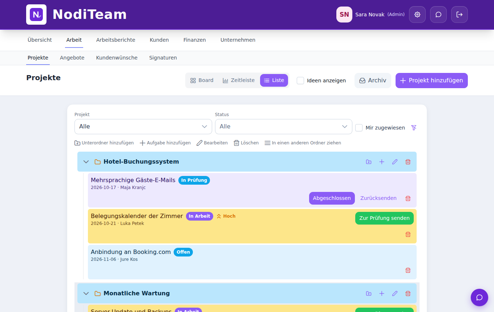Click Bearbeiten in legend toolbar
This screenshot has width=494, height=312.
tap(212, 143)
